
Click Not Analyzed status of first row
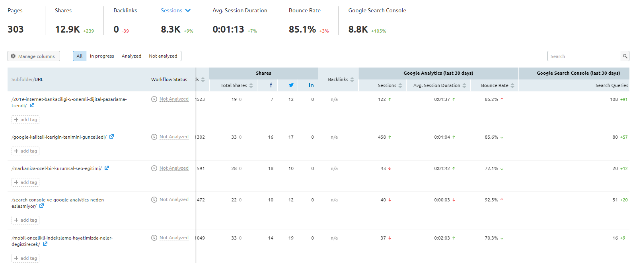174,99
